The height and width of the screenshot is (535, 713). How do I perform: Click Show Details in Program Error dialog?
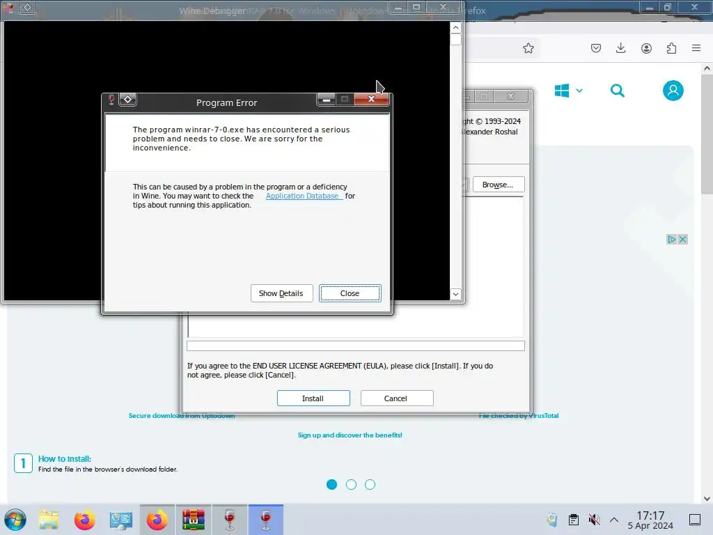pyautogui.click(x=281, y=293)
